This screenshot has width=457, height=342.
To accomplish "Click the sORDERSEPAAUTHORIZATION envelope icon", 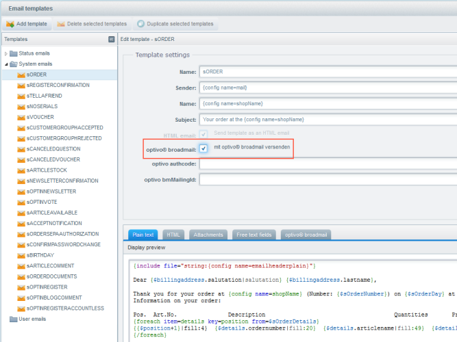I will coord(21,235).
